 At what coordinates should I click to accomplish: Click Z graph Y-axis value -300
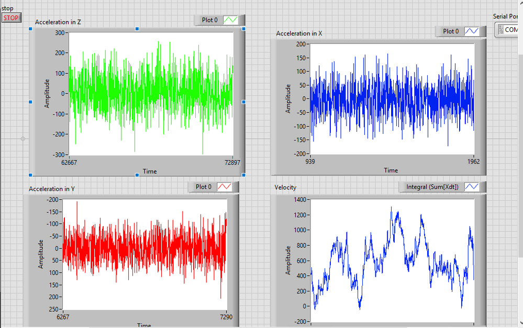coord(59,155)
